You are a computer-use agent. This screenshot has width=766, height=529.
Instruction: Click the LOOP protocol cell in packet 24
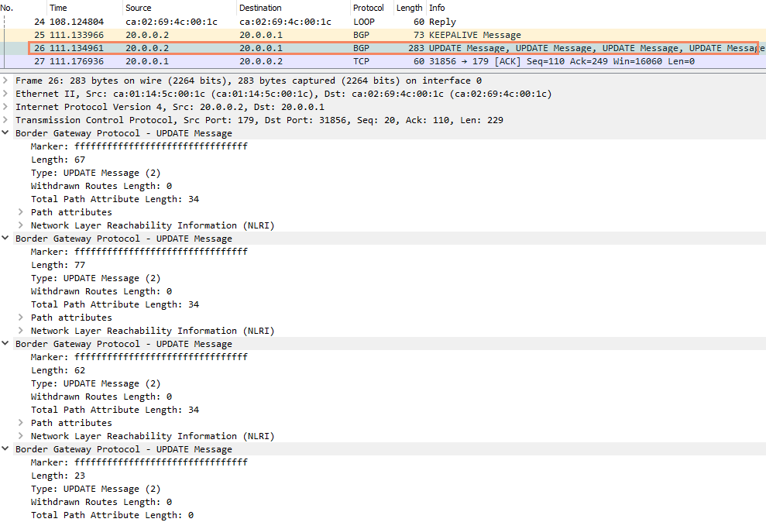[364, 22]
